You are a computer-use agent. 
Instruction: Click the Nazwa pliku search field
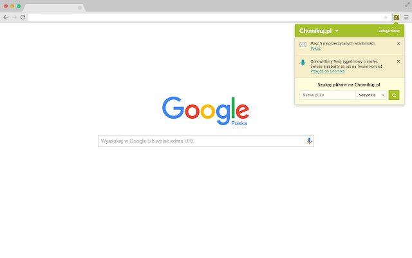click(328, 95)
